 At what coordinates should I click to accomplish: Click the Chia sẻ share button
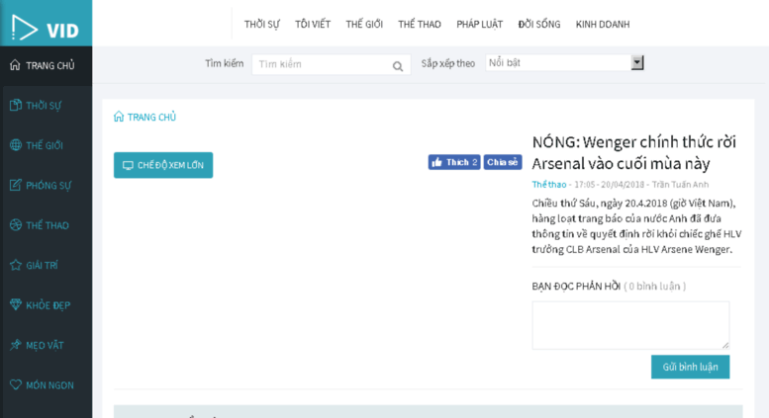tap(503, 162)
